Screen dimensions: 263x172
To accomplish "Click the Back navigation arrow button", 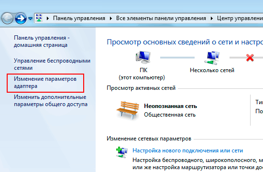I will click(7, 18).
